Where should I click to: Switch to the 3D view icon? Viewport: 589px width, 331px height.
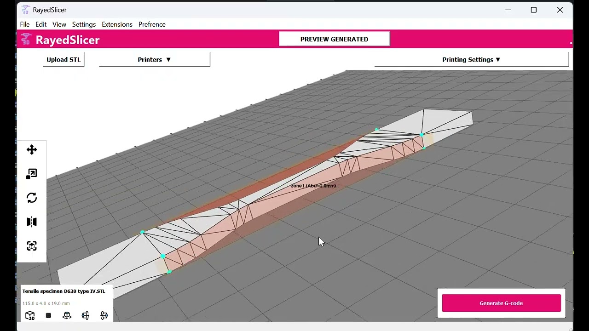30,315
